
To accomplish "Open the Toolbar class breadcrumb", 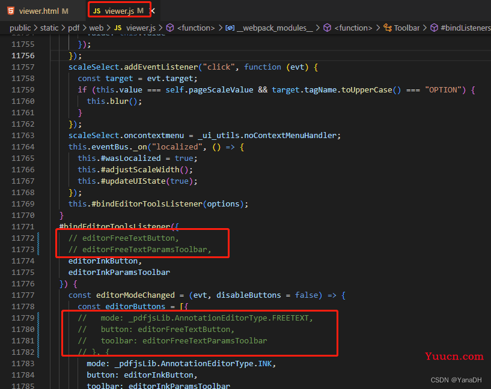I will pos(406,28).
